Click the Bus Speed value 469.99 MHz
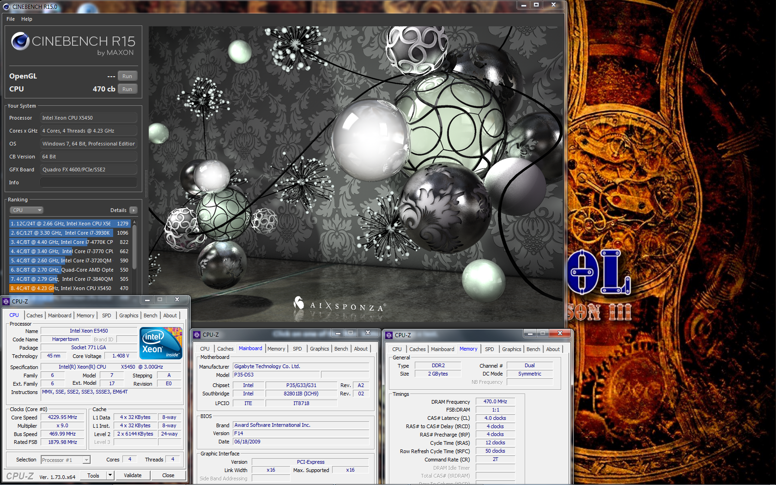The width and height of the screenshot is (776, 485). coord(63,434)
